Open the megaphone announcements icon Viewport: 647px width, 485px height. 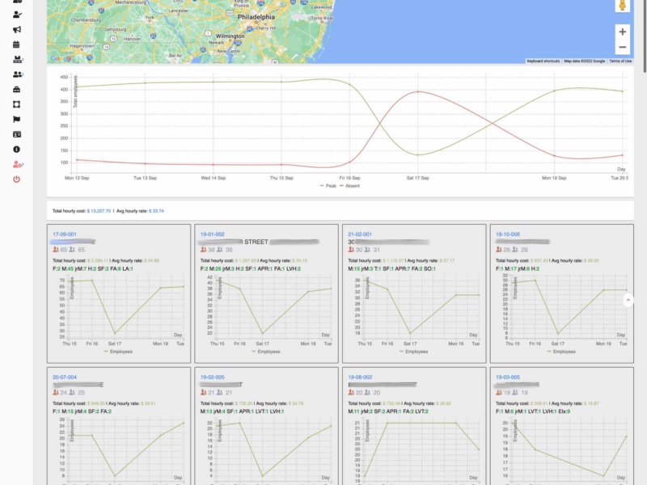coord(17,29)
